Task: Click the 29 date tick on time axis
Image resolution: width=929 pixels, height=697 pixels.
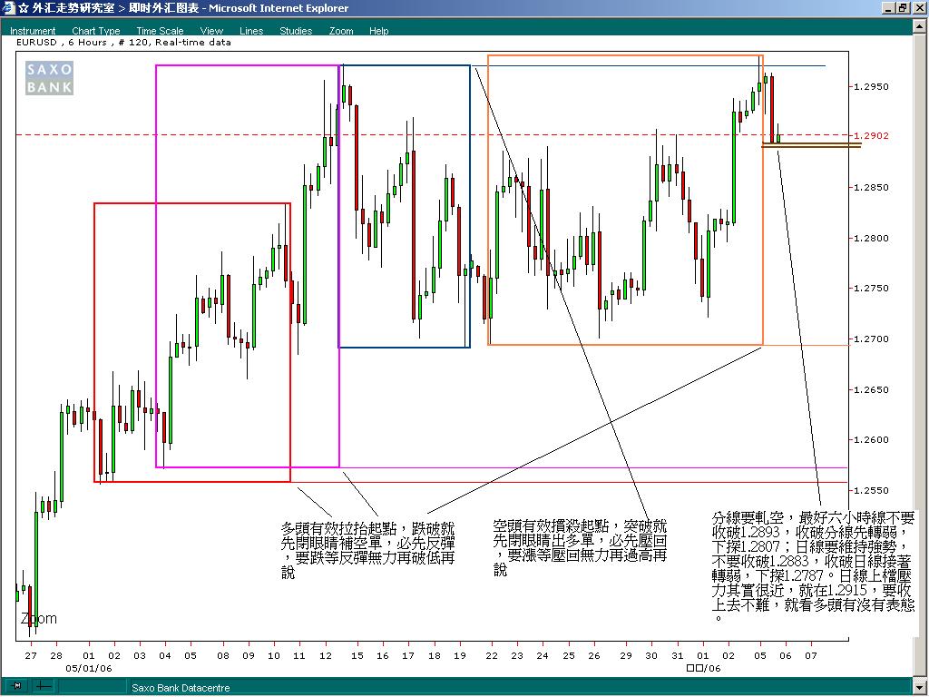Action: [x=626, y=655]
